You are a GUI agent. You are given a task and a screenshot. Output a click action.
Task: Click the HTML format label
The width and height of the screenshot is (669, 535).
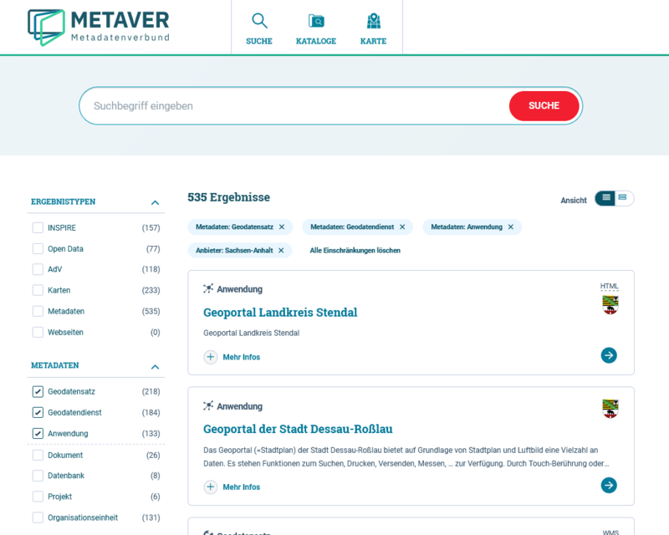click(610, 286)
